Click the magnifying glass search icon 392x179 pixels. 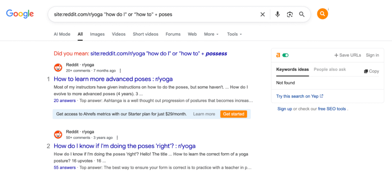(302, 15)
